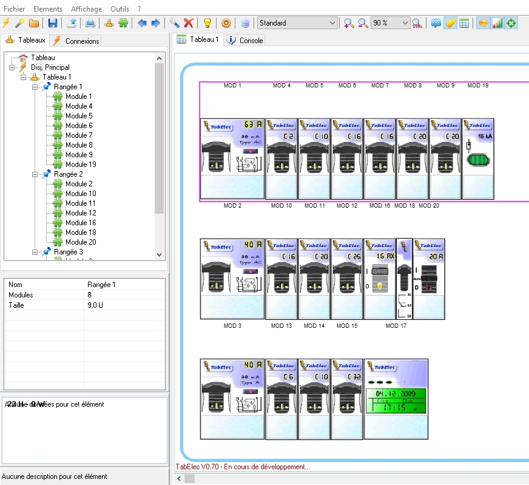Screen dimensions: 529x485
Task: Click the wrench tool icon
Action: [x=174, y=23]
